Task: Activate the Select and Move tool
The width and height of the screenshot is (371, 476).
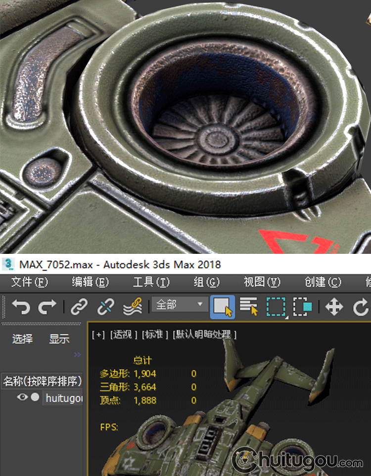Action: (334, 307)
